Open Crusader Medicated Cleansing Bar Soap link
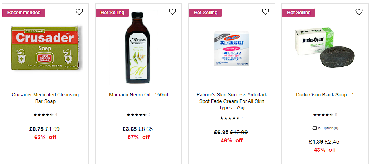Image resolution: width=373 pixels, height=164 pixels. (x=45, y=98)
